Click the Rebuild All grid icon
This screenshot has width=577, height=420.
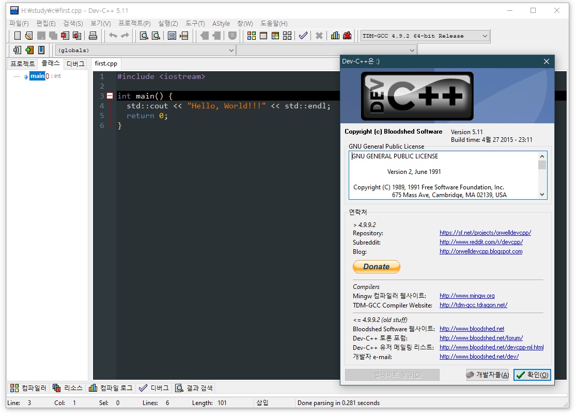click(x=287, y=36)
